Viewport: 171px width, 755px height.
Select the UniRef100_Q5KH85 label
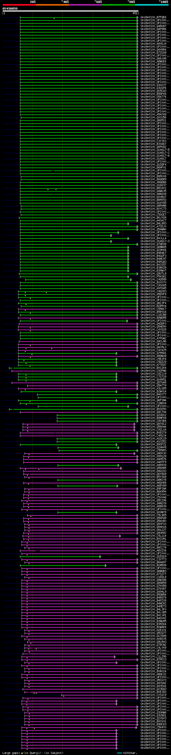153,468
